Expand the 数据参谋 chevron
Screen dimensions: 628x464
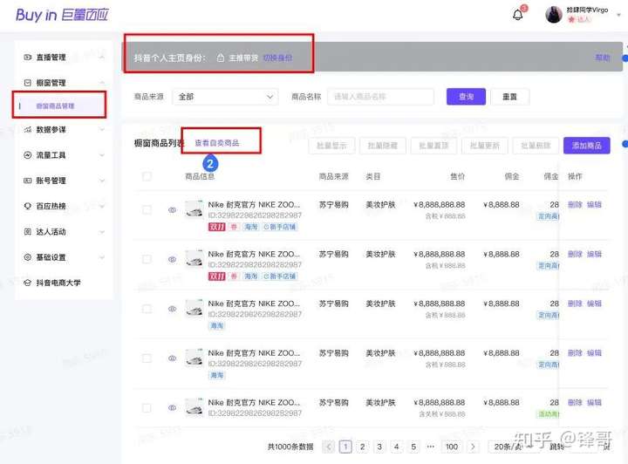click(x=102, y=130)
